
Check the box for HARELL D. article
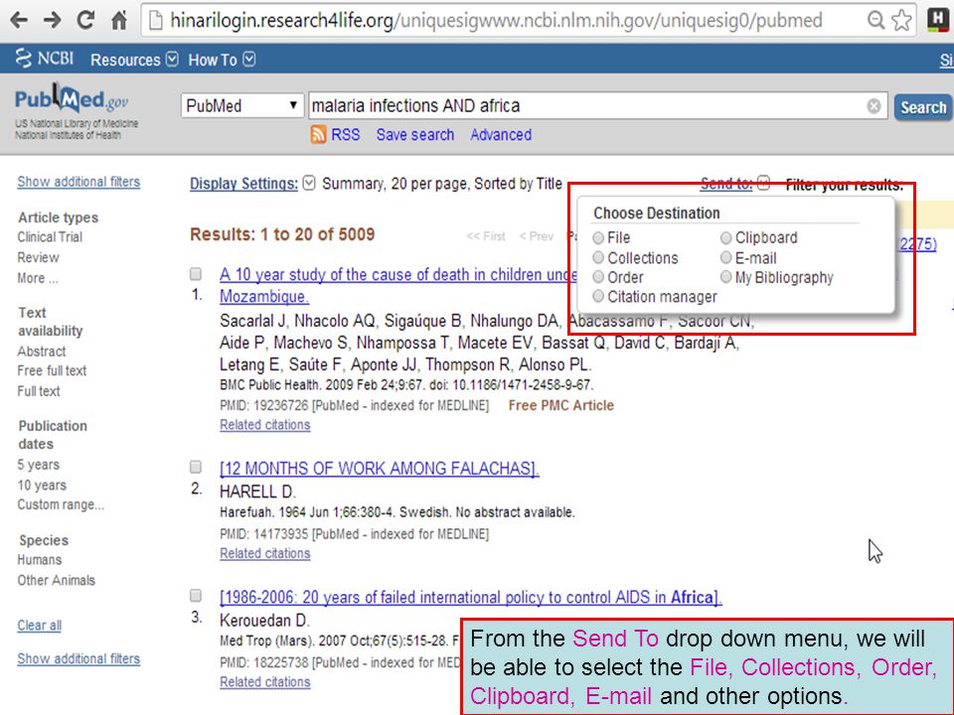196,467
